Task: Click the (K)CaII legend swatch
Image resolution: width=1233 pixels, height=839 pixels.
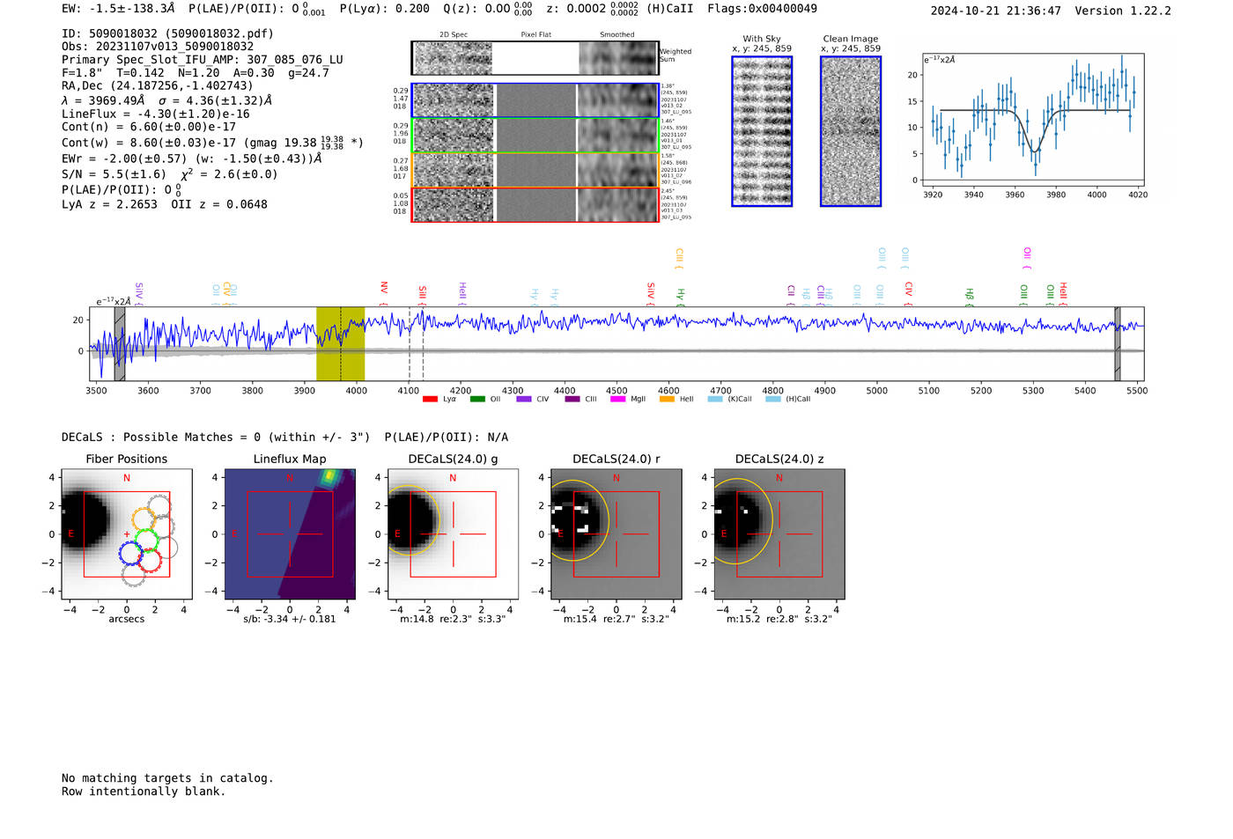Action: pos(715,399)
